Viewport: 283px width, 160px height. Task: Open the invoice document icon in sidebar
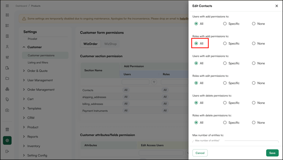pos(7,36)
